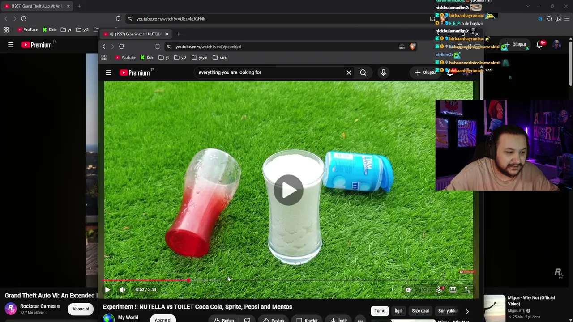The image size is (573, 322).
Task: Open the video settings gear
Action: [439, 290]
